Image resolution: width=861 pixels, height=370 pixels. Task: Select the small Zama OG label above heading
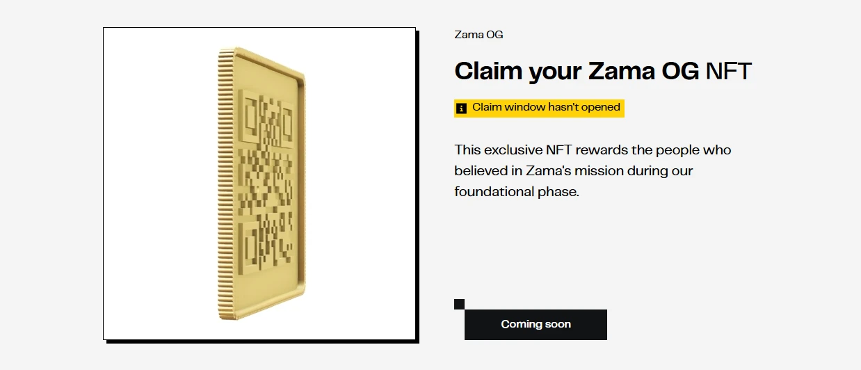(478, 35)
